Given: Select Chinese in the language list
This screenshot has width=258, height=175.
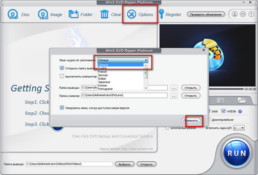Looking at the screenshot, I should point(120,65).
